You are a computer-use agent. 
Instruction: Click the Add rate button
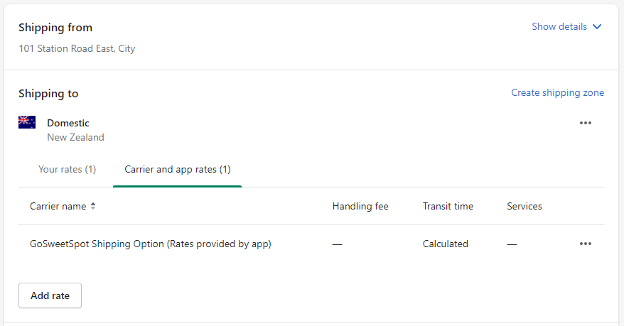(x=50, y=295)
